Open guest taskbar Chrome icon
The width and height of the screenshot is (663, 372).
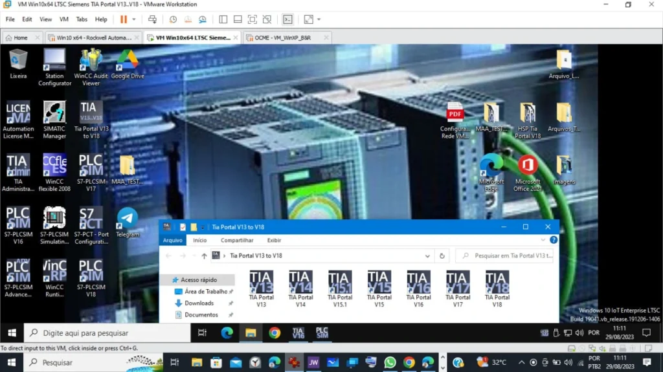click(x=275, y=333)
